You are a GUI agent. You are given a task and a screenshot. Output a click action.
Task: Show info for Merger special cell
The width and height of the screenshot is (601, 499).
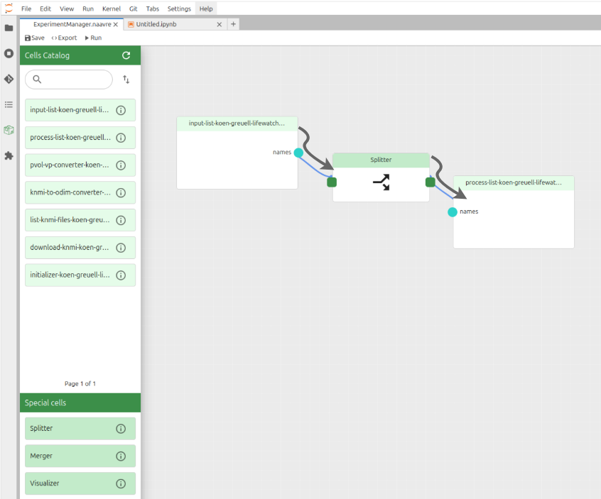point(121,456)
